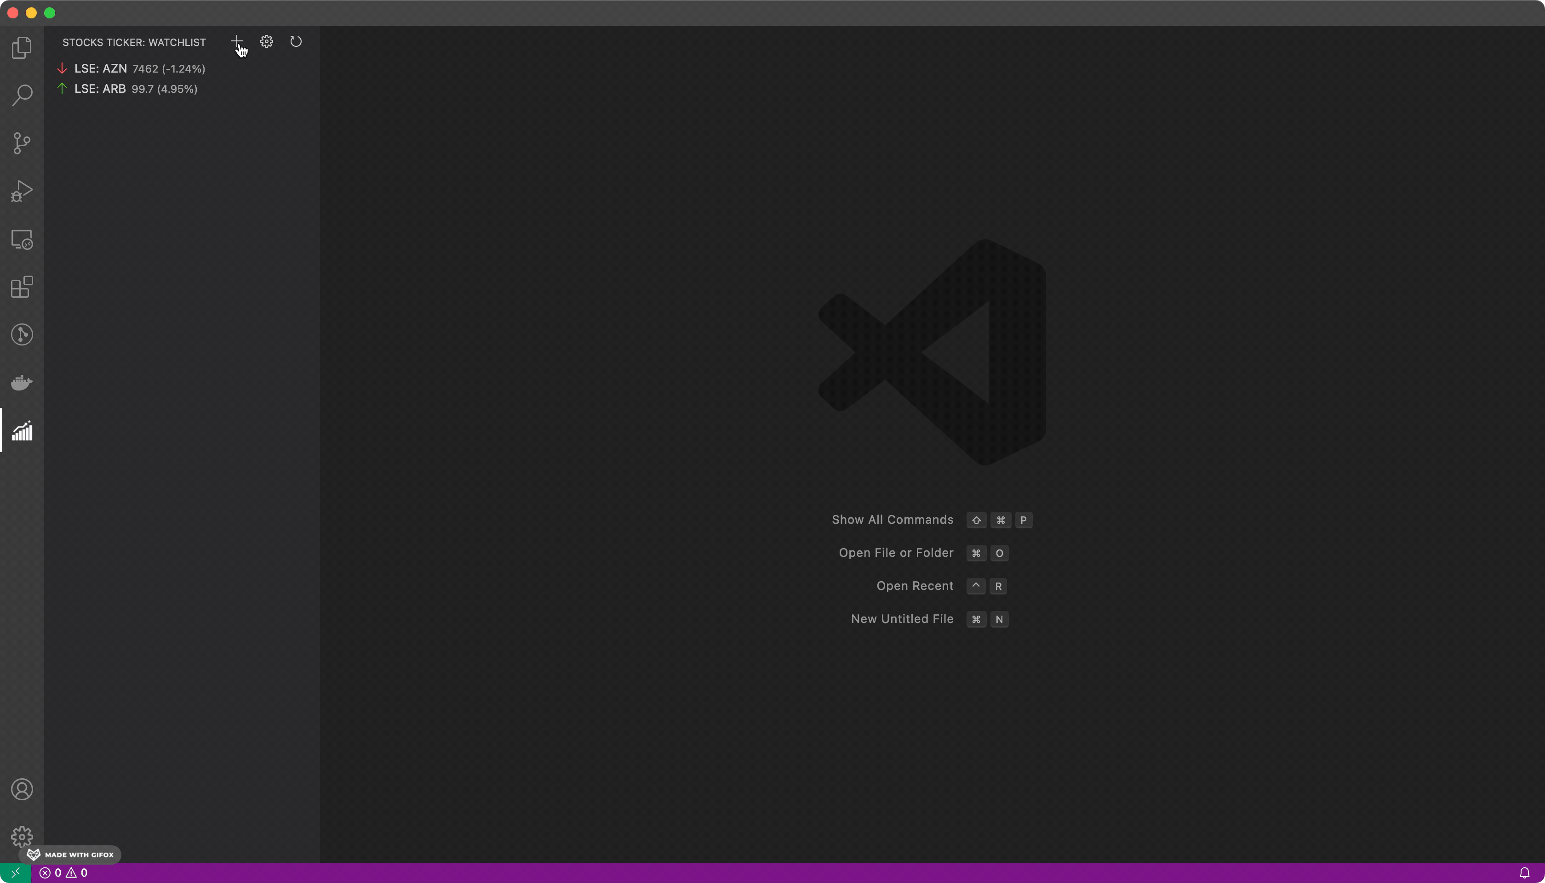Add new stock to watchlist
The width and height of the screenshot is (1545, 883).
tap(237, 42)
